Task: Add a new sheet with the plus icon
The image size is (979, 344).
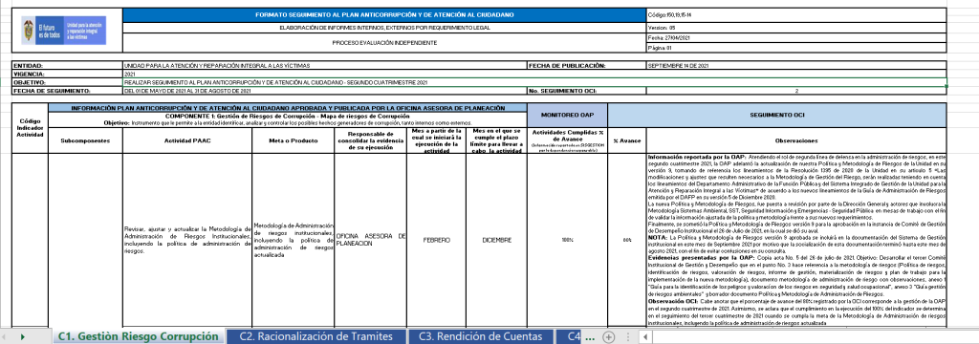Action: [x=608, y=337]
